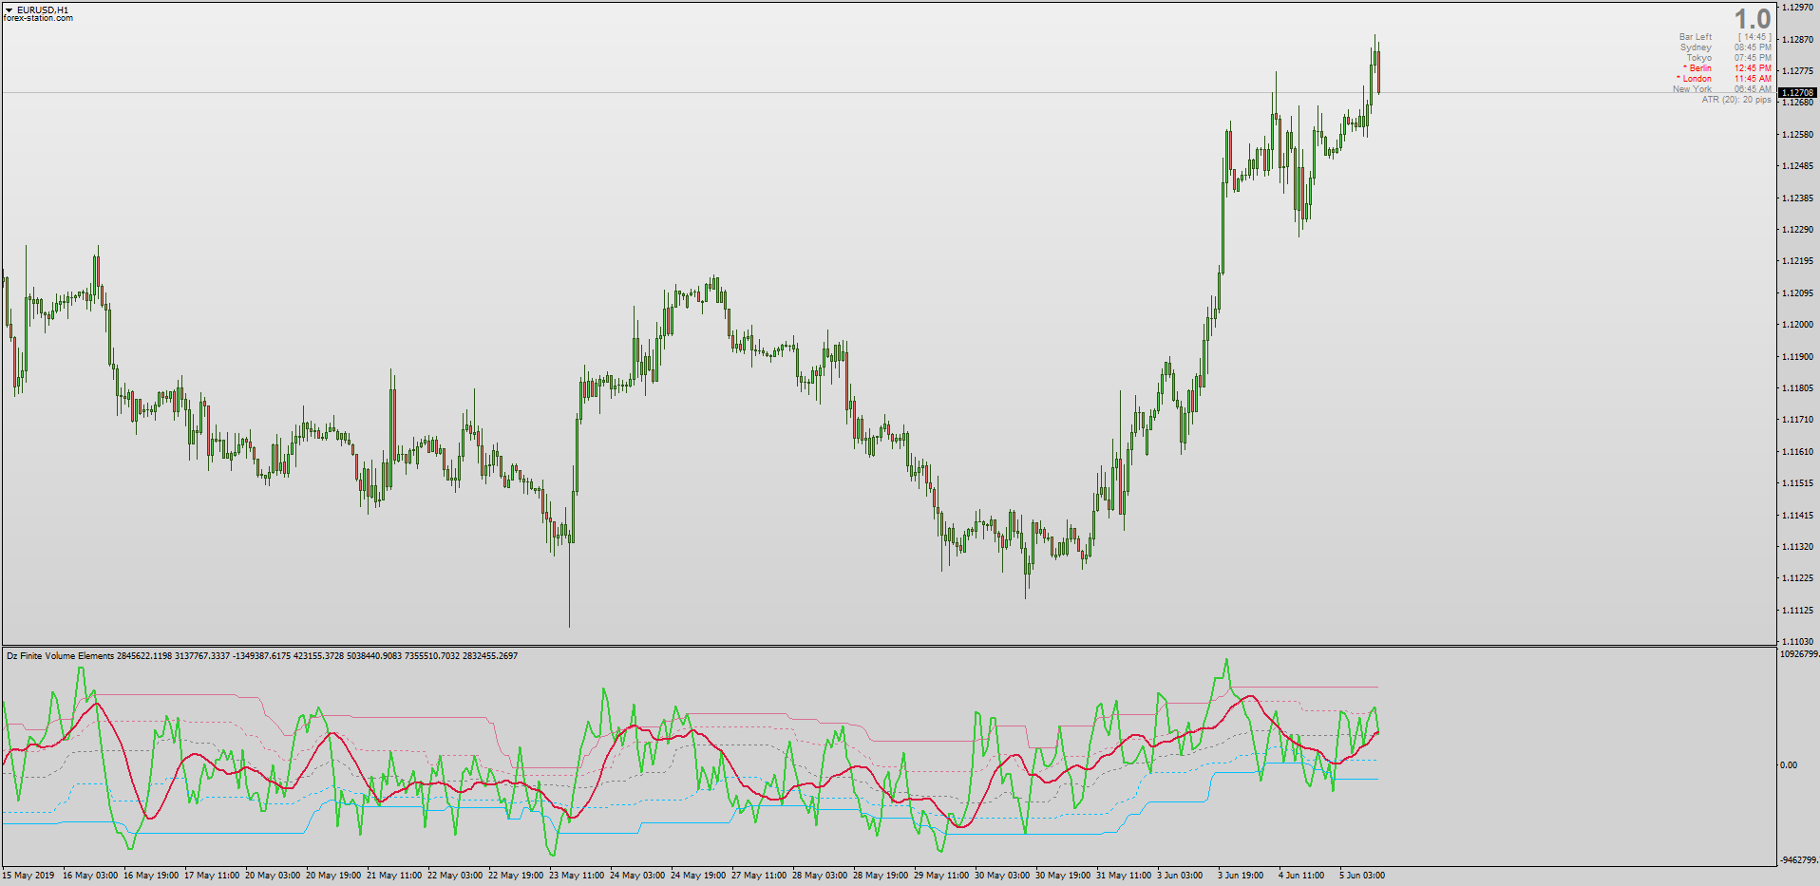This screenshot has width=1820, height=886.
Task: Click price level 1.12385 on the scale
Action: pos(1798,198)
